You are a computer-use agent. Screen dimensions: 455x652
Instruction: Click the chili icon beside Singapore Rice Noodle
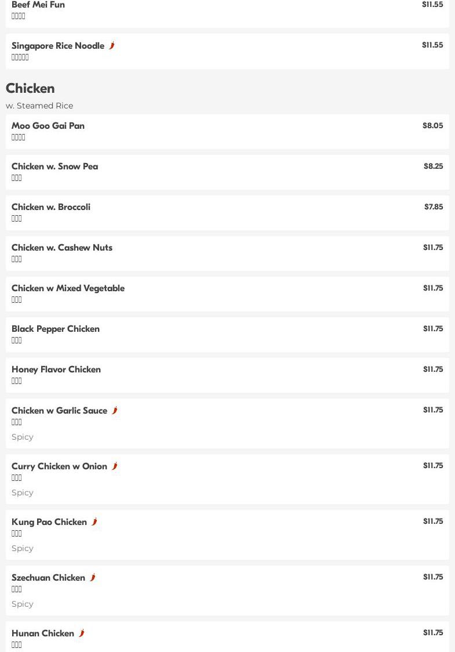point(112,45)
